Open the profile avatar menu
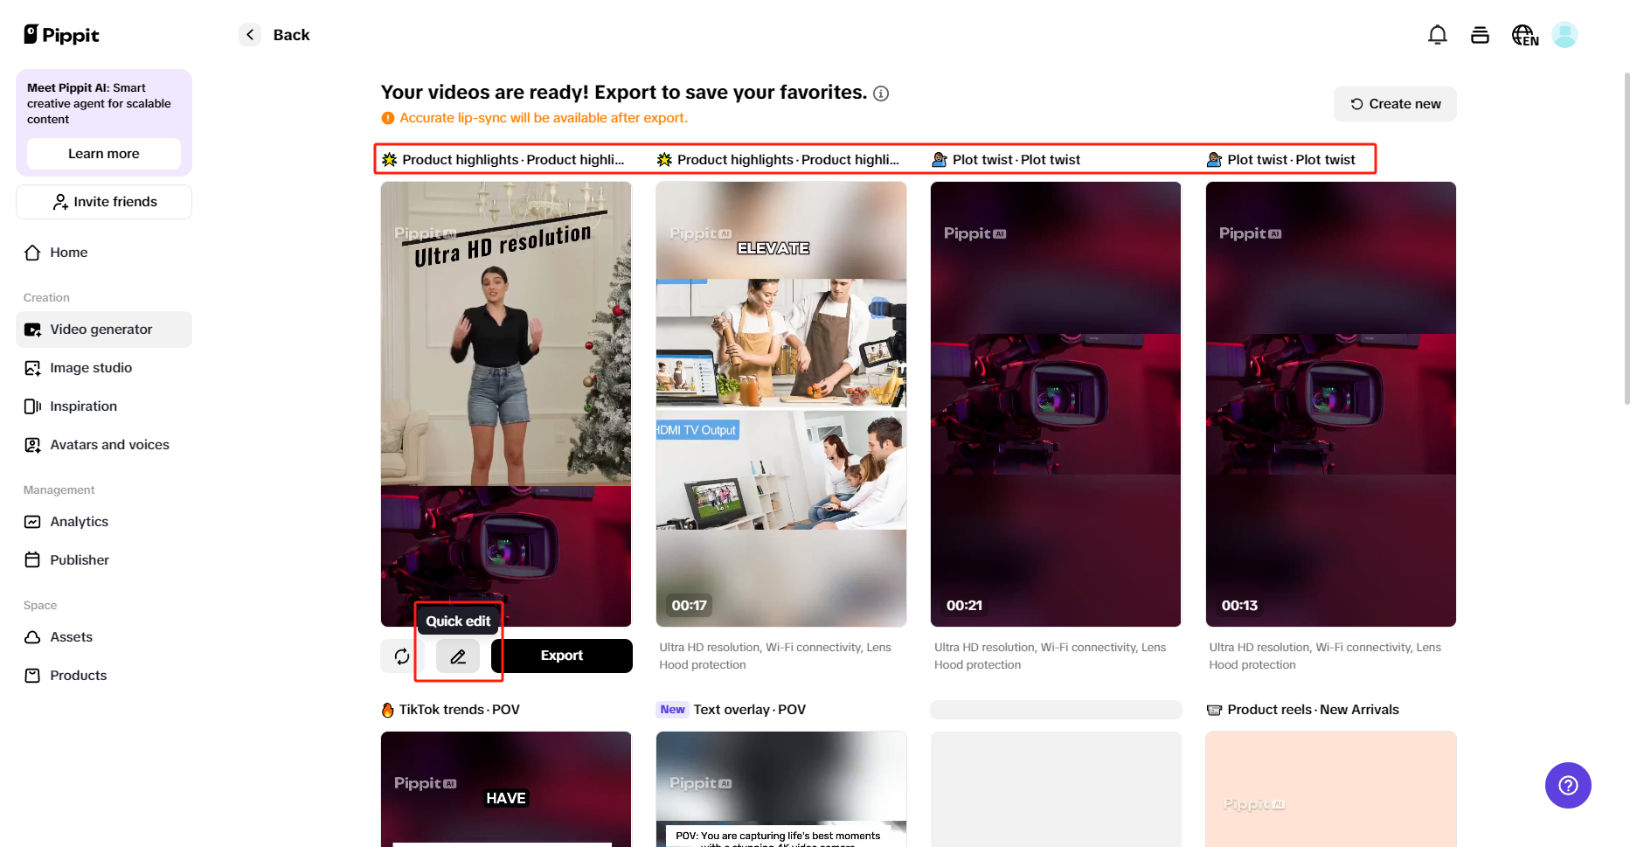1630x847 pixels. (x=1564, y=34)
